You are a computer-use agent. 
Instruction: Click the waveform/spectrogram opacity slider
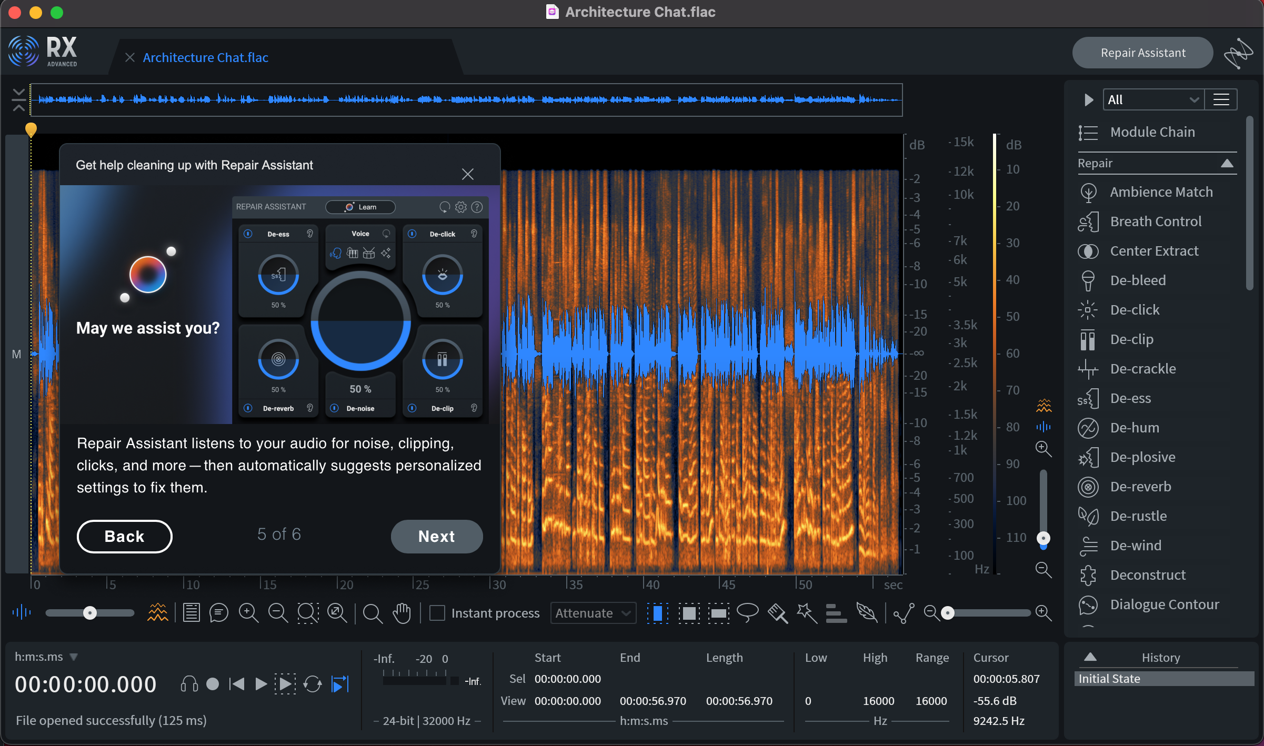89,613
